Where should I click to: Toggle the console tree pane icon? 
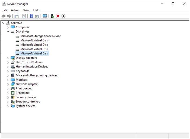17,16
